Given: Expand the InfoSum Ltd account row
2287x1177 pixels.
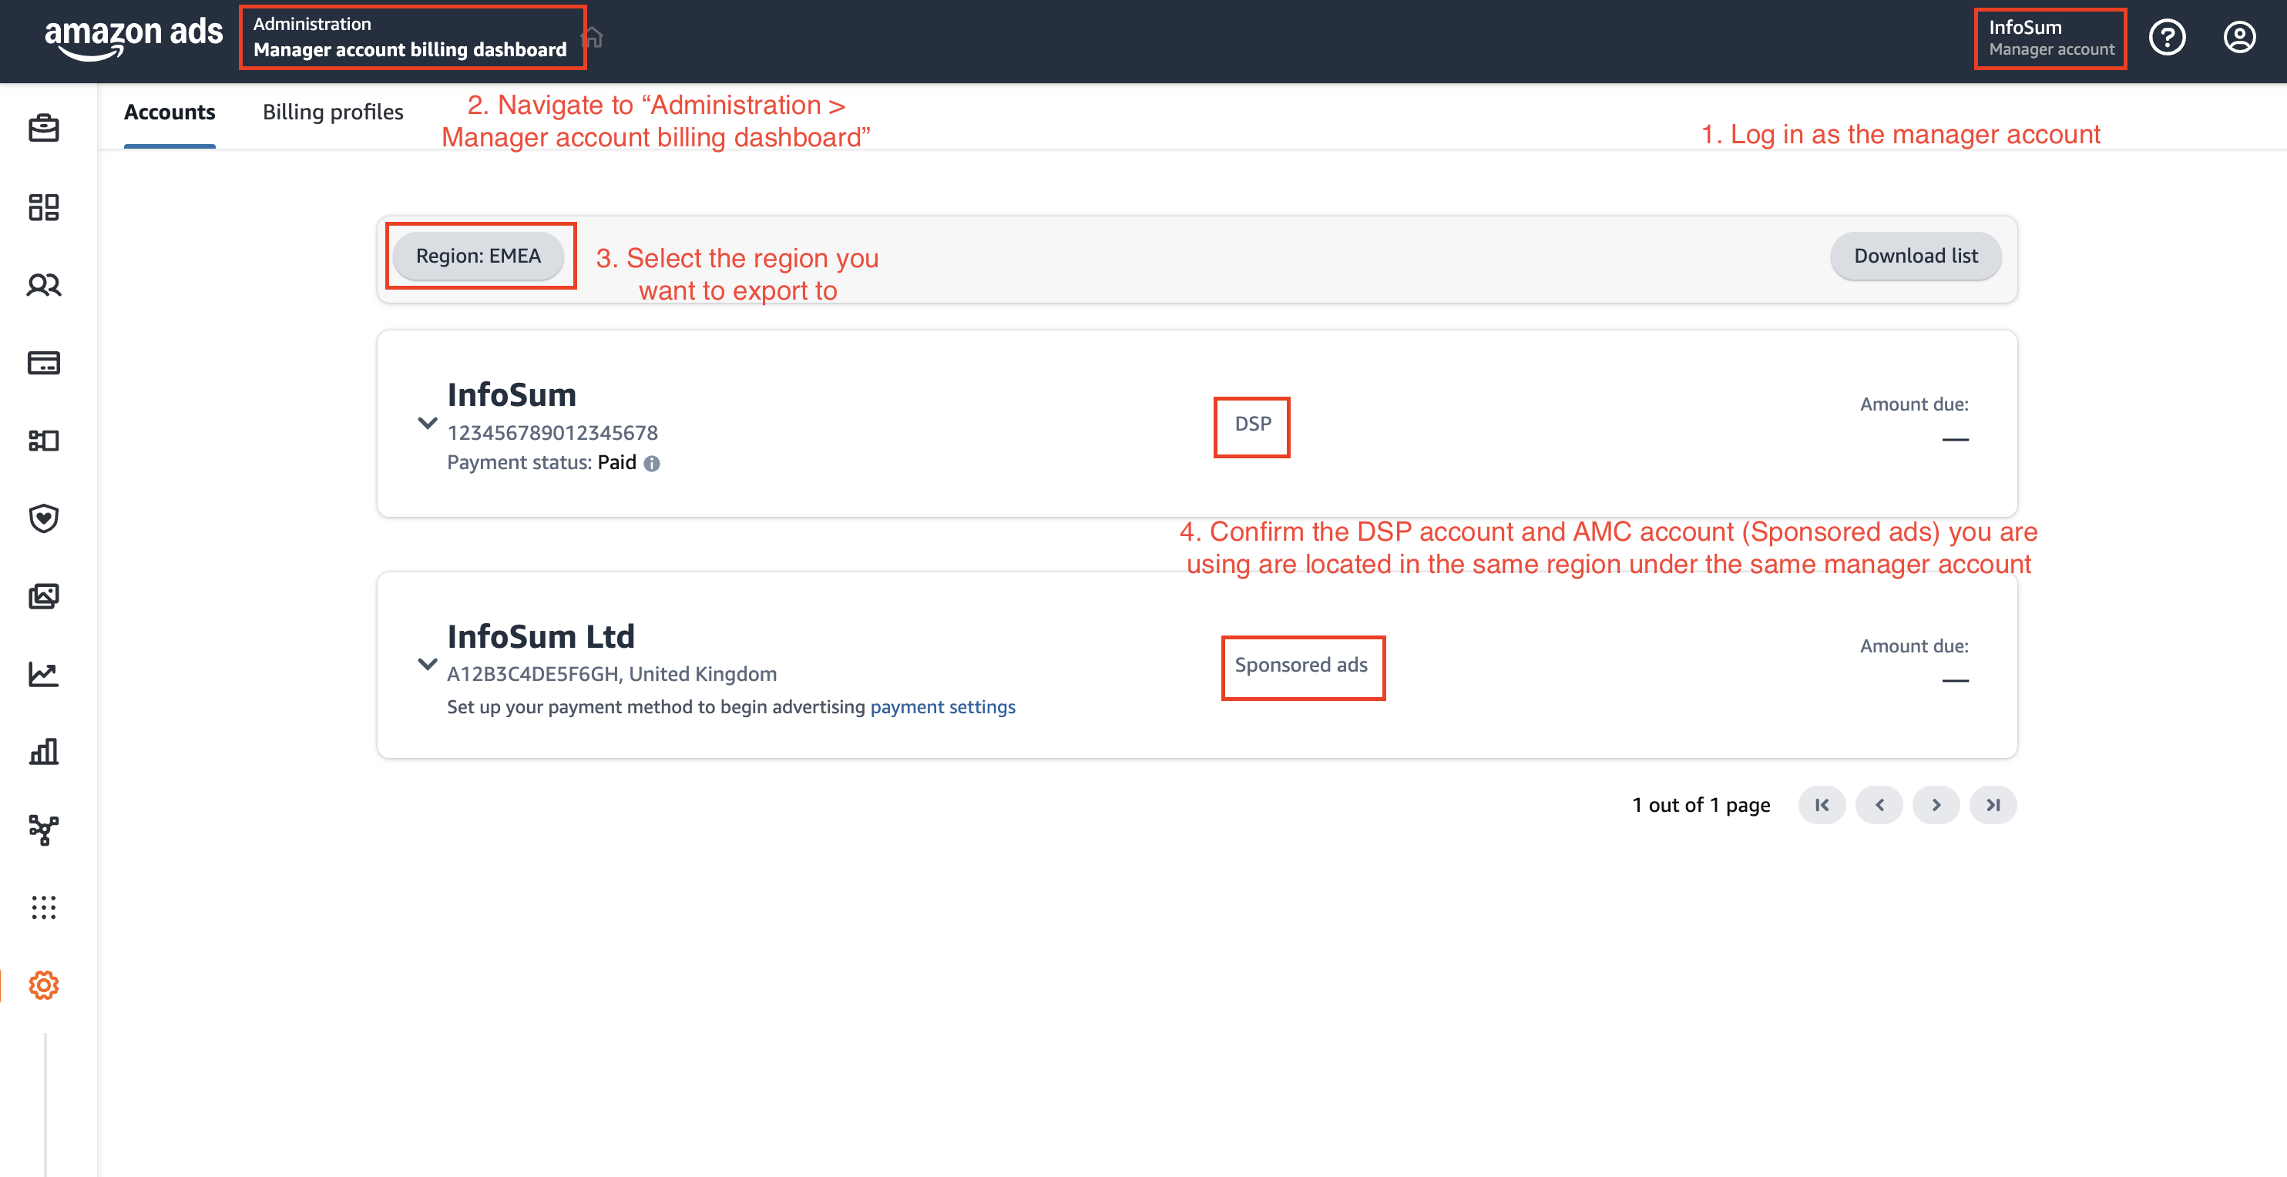Looking at the screenshot, I should point(427,664).
